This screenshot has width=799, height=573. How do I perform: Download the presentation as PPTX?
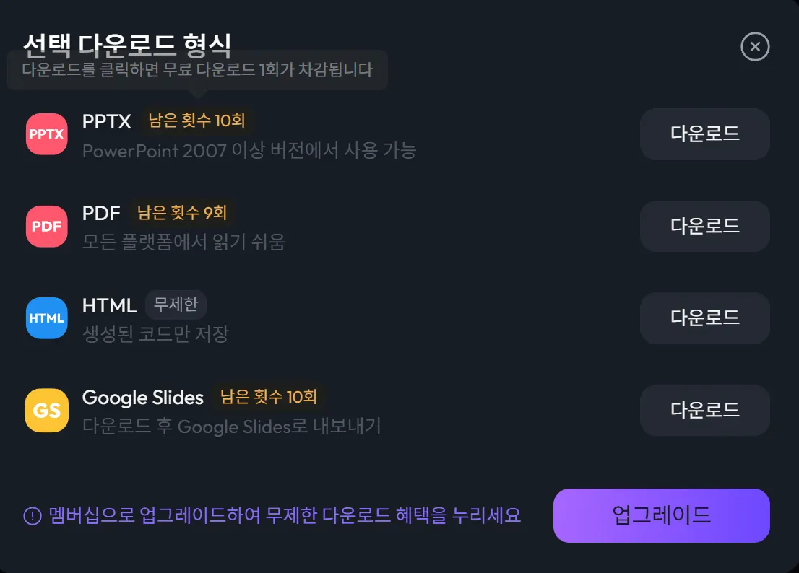704,134
